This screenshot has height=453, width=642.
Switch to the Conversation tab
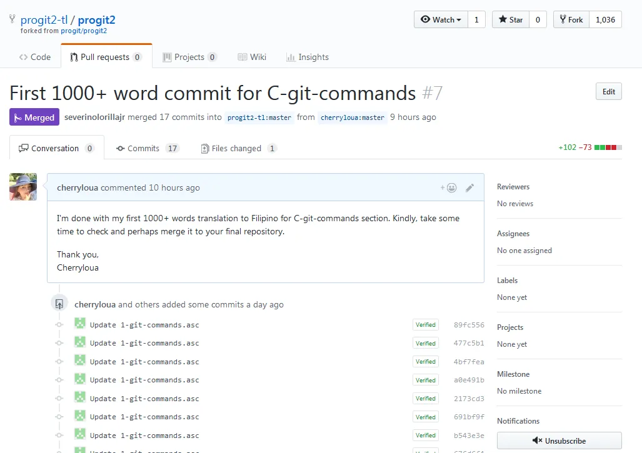point(56,148)
